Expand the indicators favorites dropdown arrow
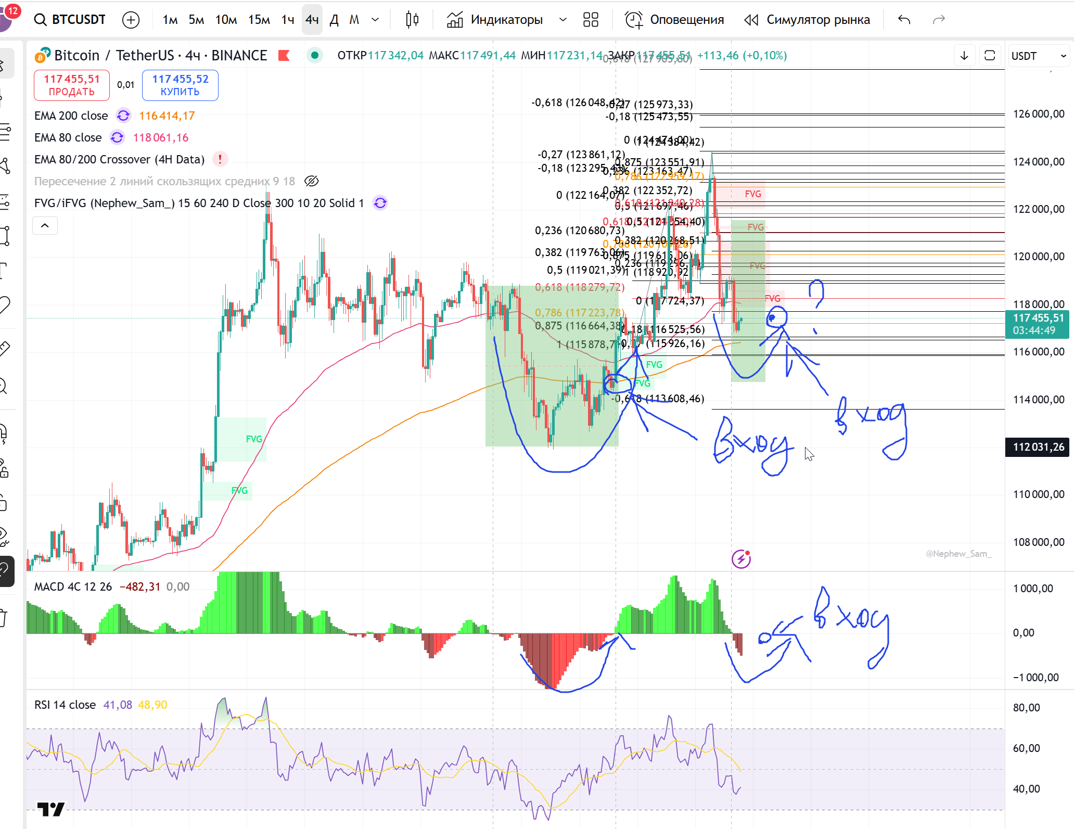The height and width of the screenshot is (829, 1074). 562,20
